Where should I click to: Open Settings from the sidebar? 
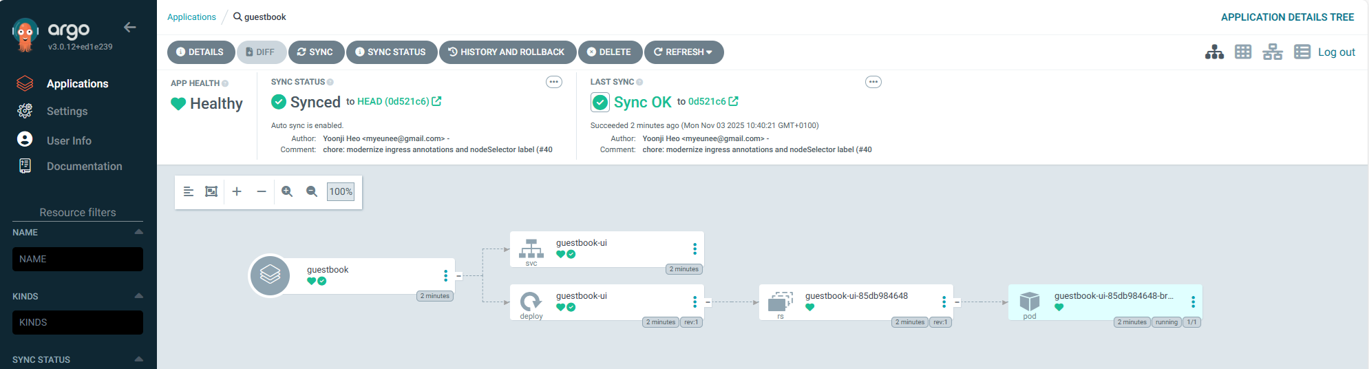67,112
